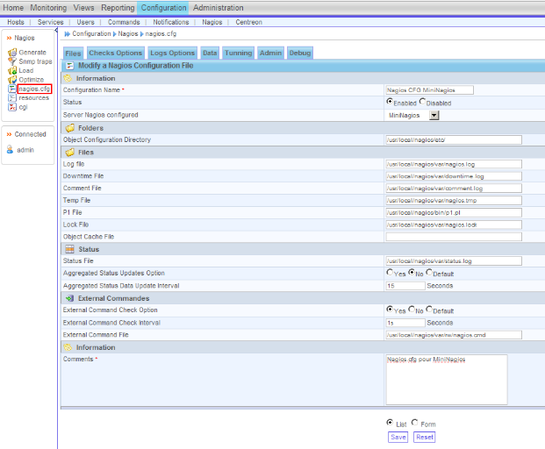The width and height of the screenshot is (545, 449).
Task: Click the cgi file icon
Action: (x=11, y=107)
